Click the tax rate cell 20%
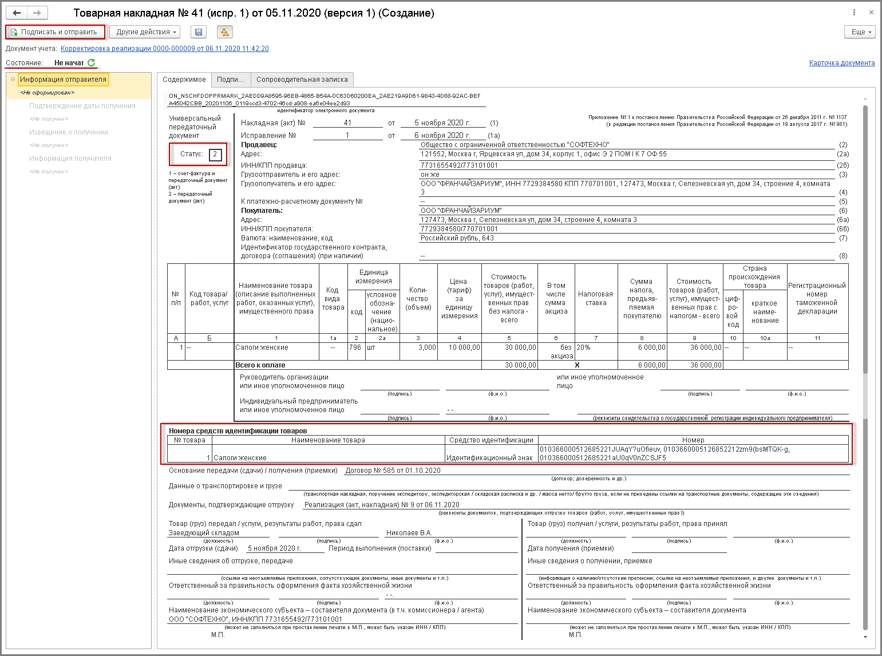 tap(596, 351)
